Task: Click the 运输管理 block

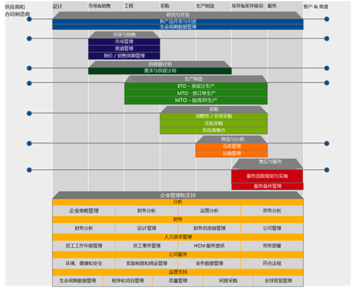Action: click(x=232, y=153)
